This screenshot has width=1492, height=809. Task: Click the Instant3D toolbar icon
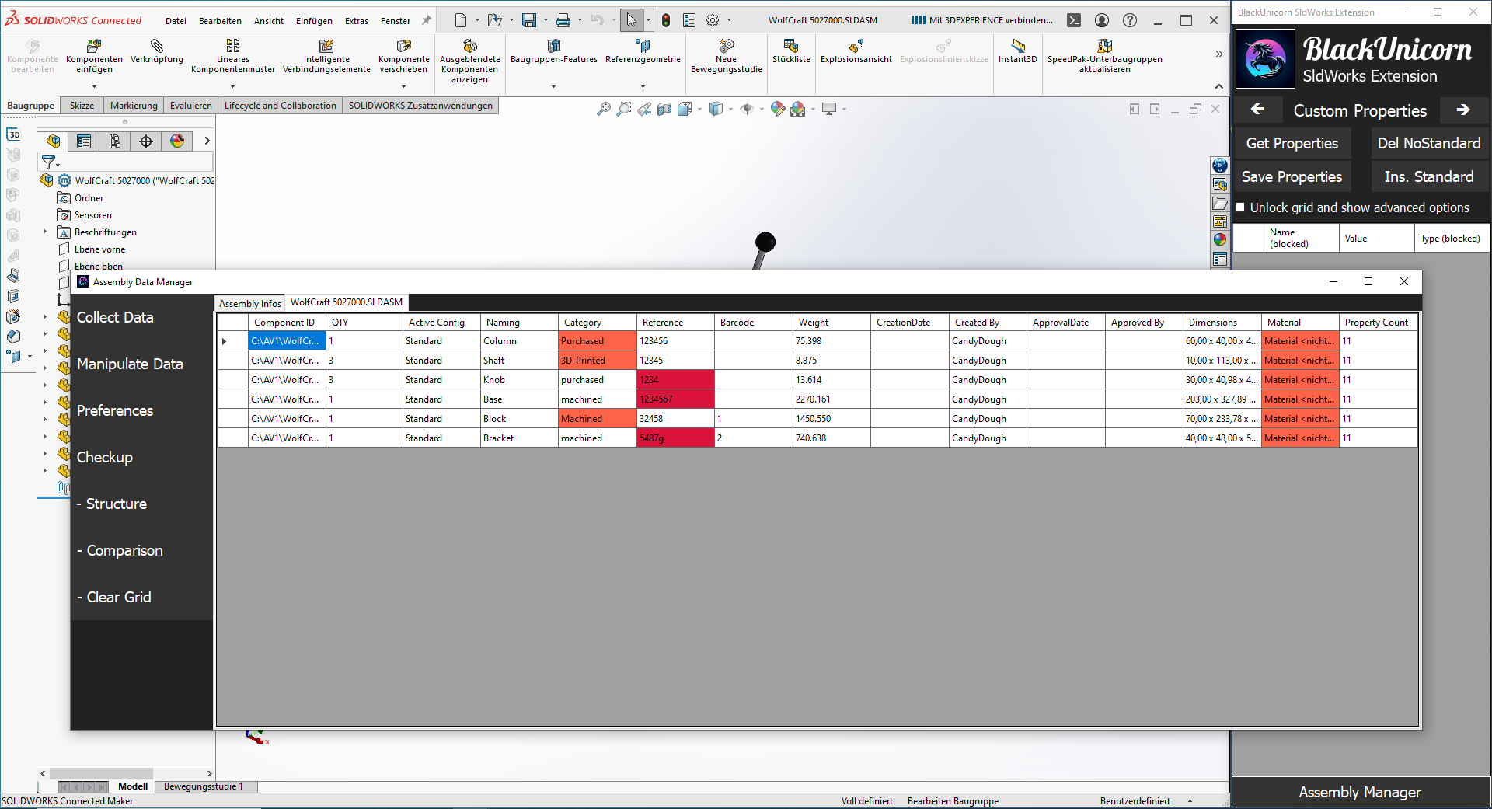point(1017,47)
